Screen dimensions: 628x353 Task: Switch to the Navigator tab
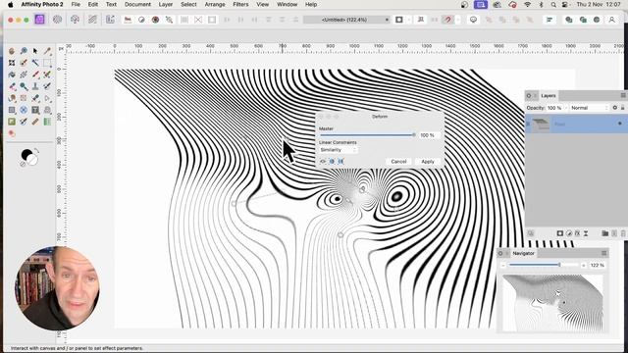coord(523,253)
